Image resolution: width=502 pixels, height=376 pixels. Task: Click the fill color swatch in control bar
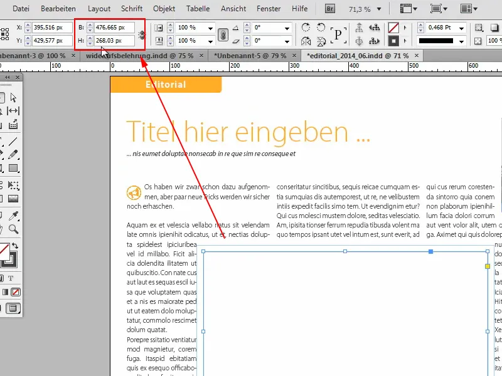[x=393, y=28]
